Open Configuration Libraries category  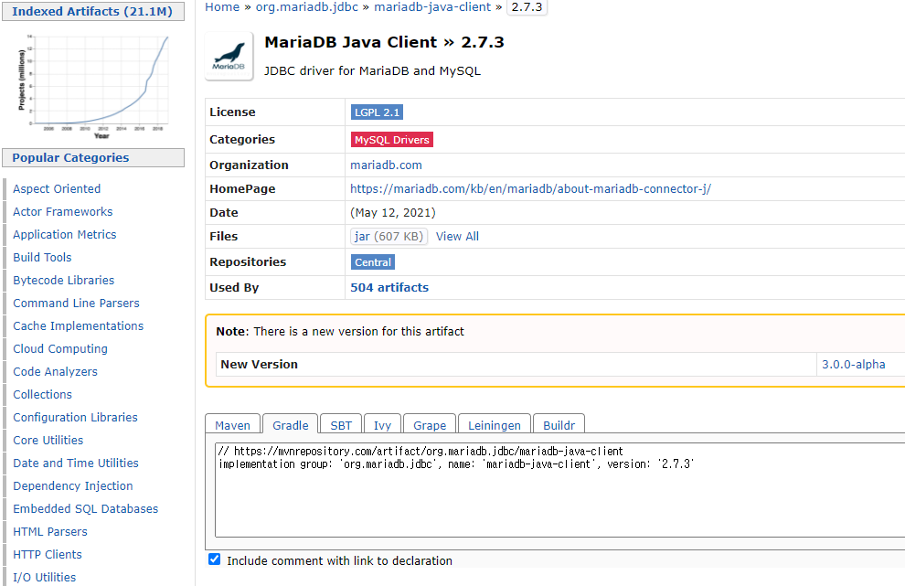75,418
